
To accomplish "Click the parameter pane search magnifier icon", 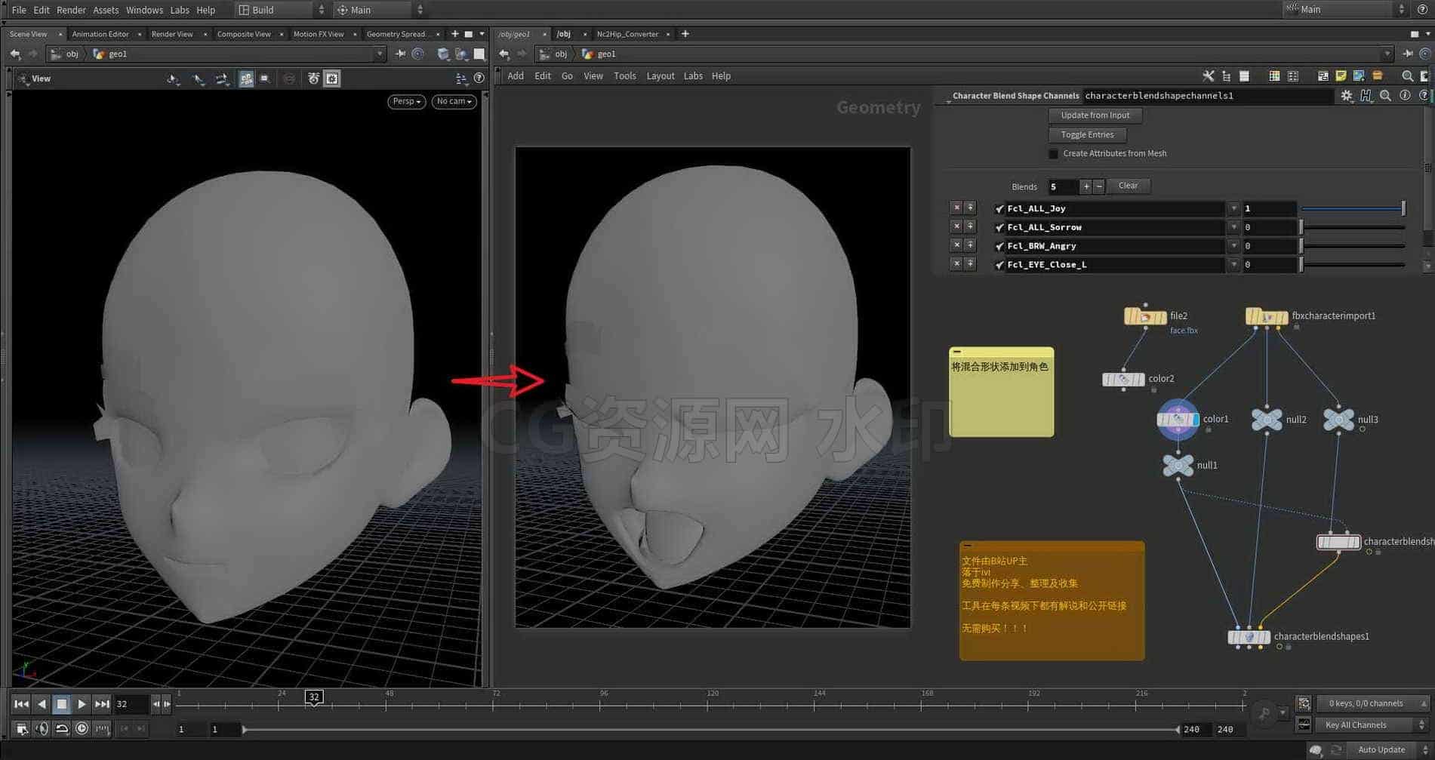I will (x=1385, y=96).
